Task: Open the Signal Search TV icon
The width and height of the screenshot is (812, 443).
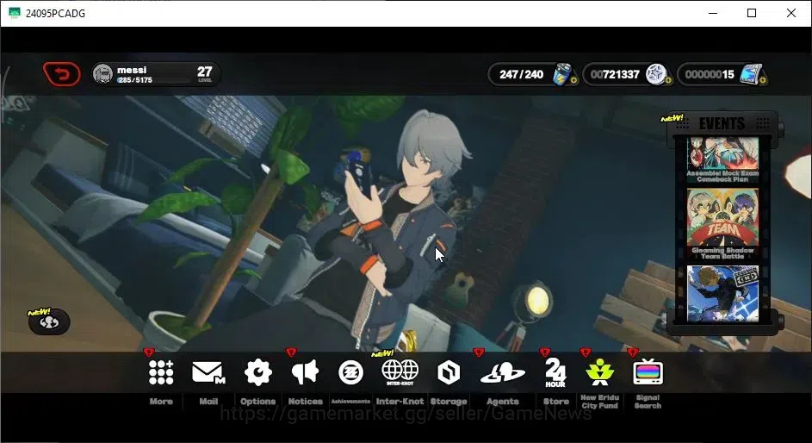Action: point(648,372)
